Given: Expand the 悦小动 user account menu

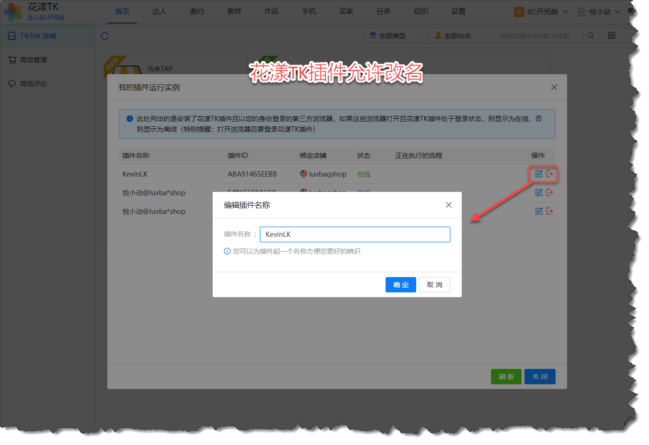Looking at the screenshot, I should (599, 11).
